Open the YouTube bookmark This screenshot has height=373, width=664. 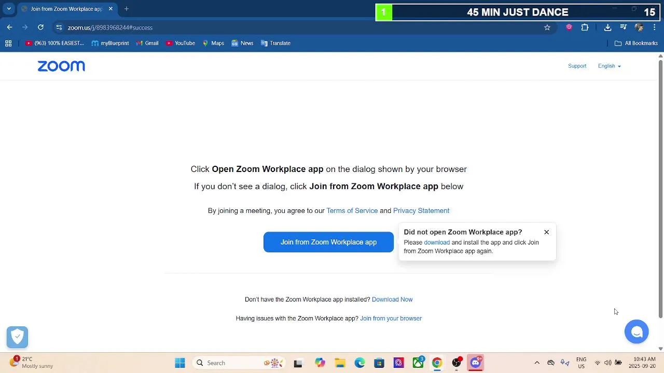[x=181, y=44]
